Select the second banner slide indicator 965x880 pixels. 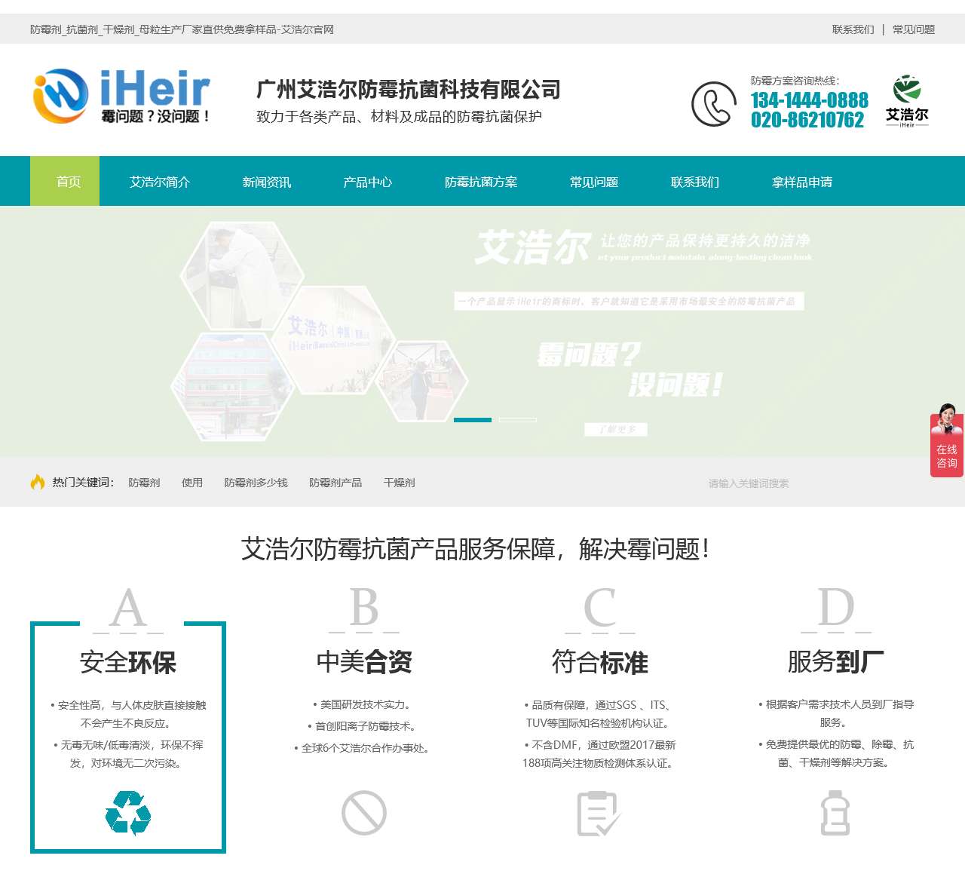pyautogui.click(x=518, y=420)
